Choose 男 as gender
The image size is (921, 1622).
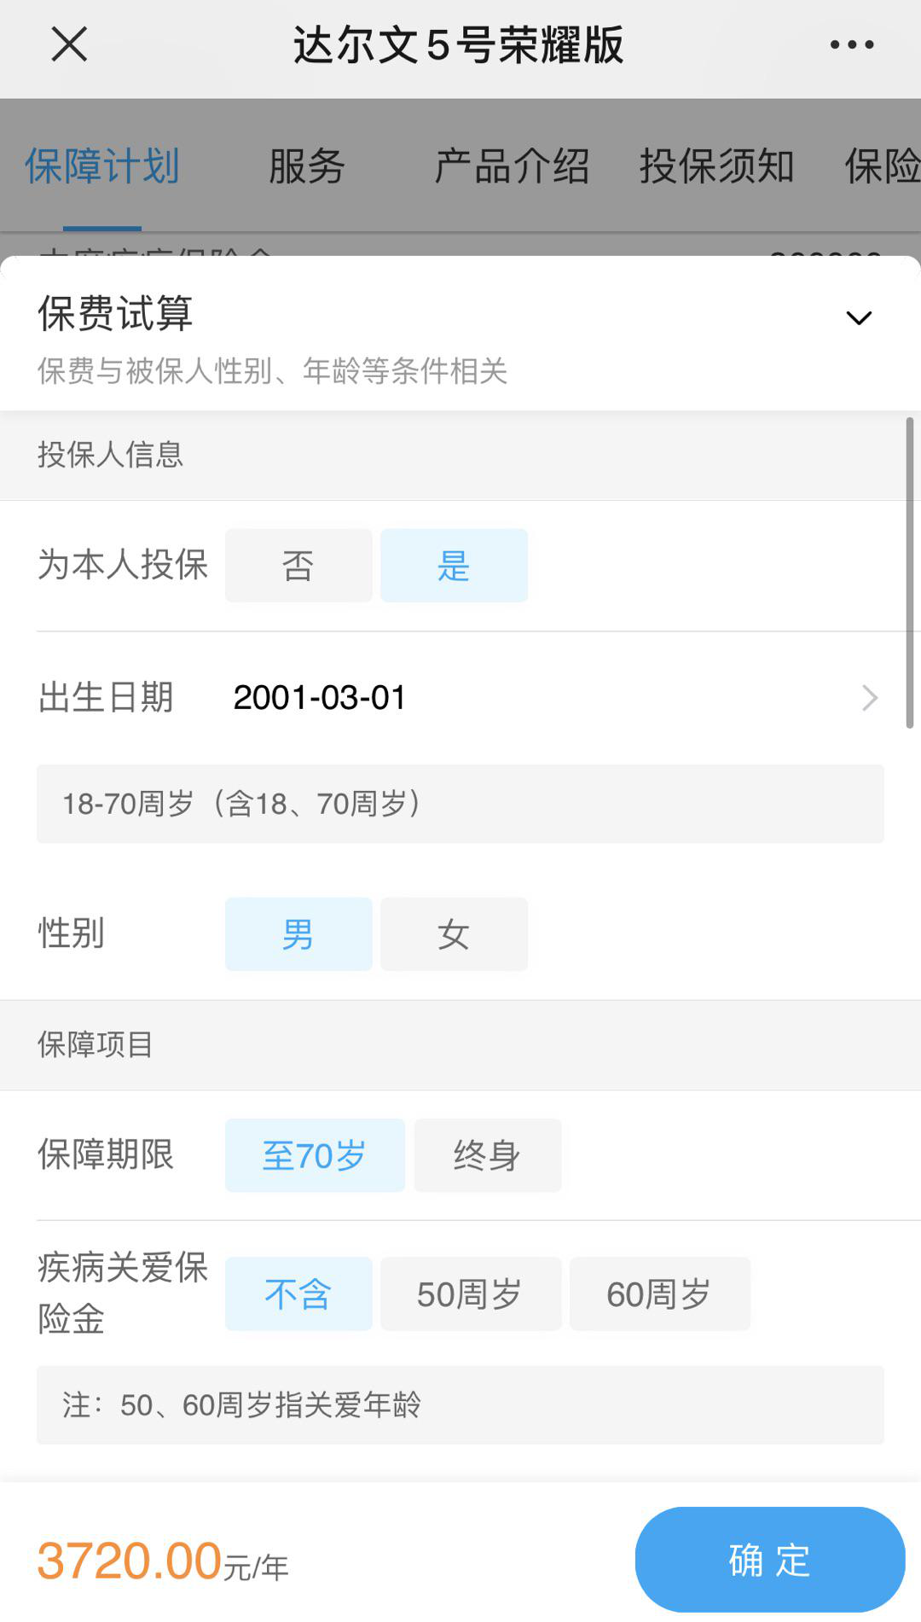(x=298, y=934)
